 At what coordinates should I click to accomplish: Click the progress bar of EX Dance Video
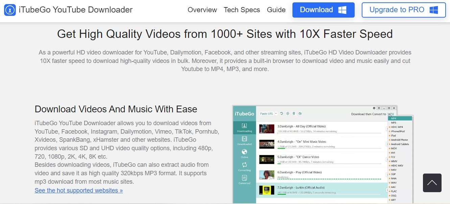(x=329, y=164)
